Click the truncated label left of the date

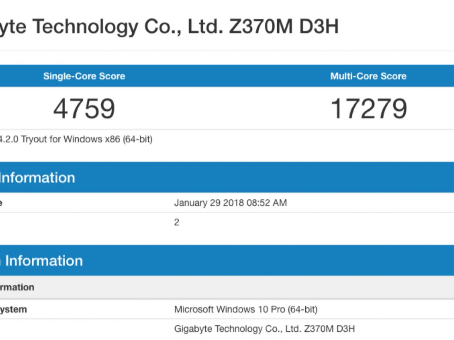coord(2,203)
